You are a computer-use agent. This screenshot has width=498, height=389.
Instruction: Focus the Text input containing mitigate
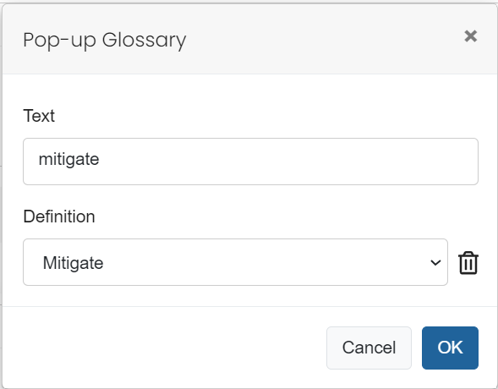tap(250, 162)
